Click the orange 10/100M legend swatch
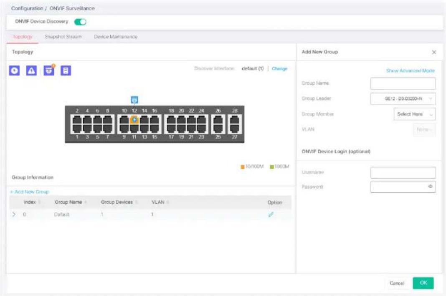The image size is (446, 296). (242, 167)
